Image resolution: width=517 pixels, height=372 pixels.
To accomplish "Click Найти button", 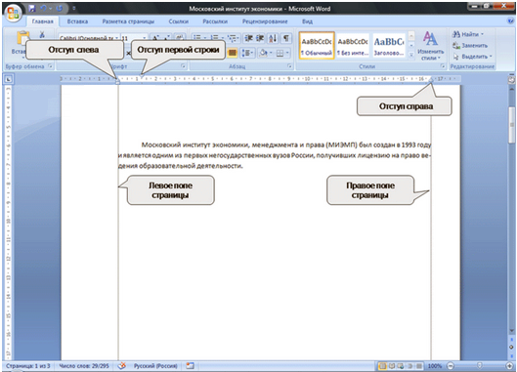I will pyautogui.click(x=468, y=34).
